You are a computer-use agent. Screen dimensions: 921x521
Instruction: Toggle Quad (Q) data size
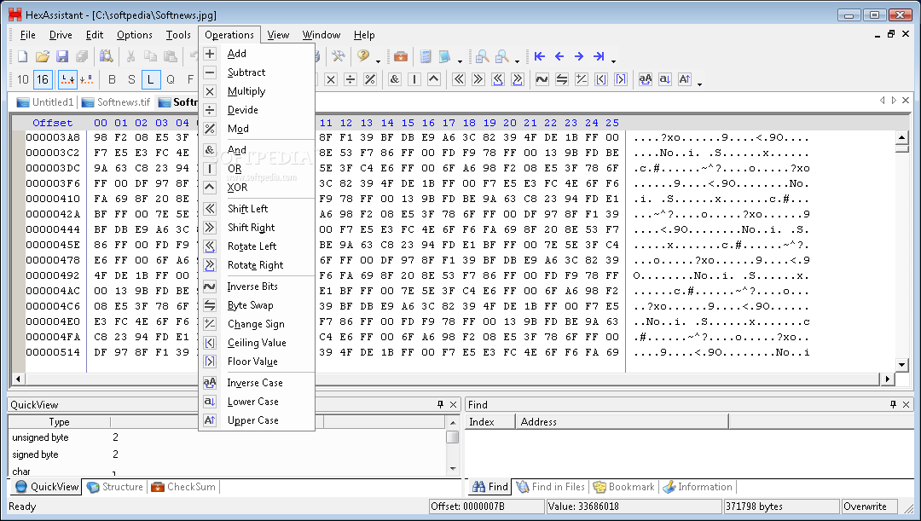click(x=171, y=79)
